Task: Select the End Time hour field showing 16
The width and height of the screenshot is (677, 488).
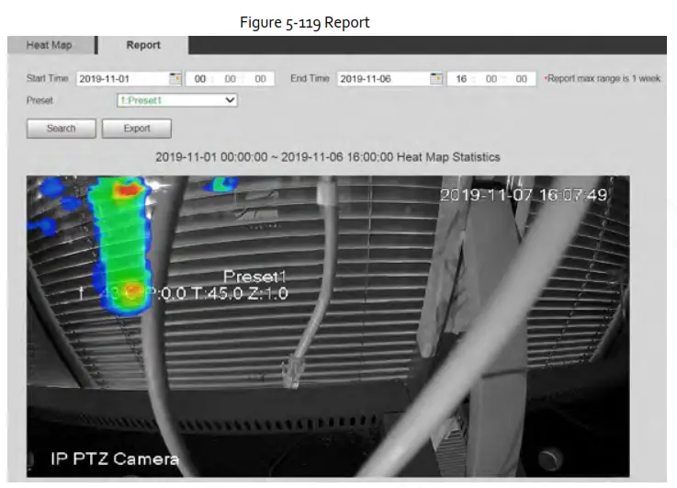Action: [x=461, y=79]
